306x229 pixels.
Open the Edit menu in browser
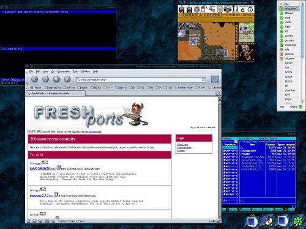click(38, 71)
